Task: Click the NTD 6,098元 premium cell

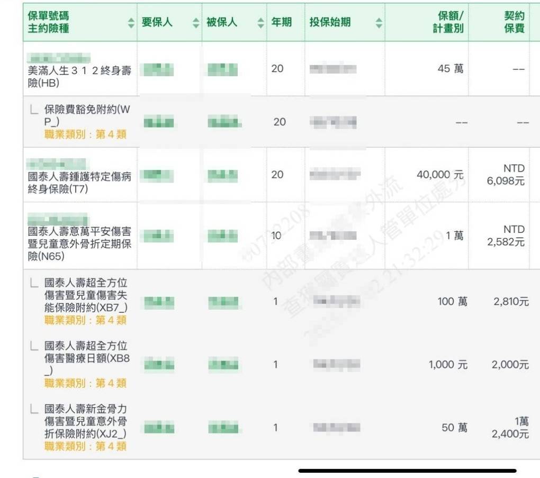Action: (506, 175)
